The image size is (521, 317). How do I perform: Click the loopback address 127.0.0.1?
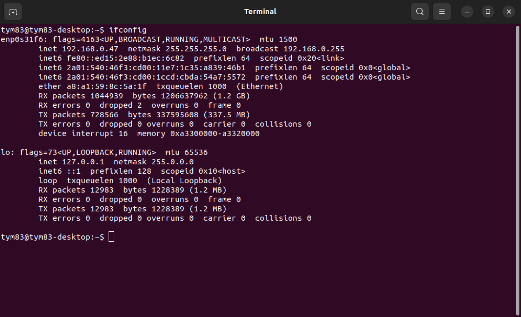click(x=83, y=162)
